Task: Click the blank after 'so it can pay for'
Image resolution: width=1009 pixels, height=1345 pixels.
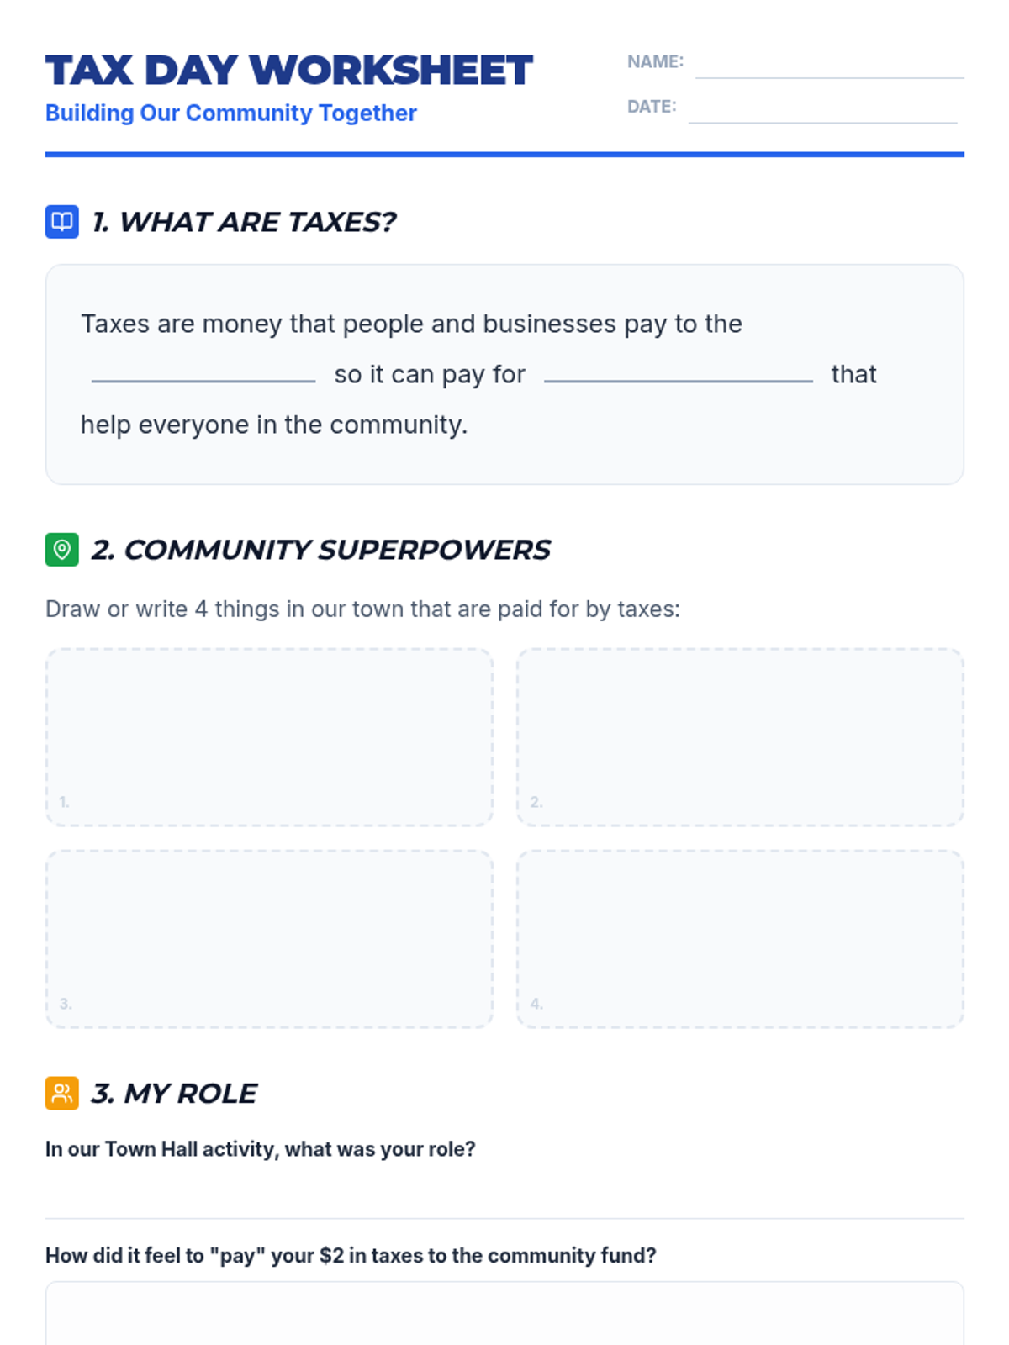Action: pyautogui.click(x=678, y=372)
